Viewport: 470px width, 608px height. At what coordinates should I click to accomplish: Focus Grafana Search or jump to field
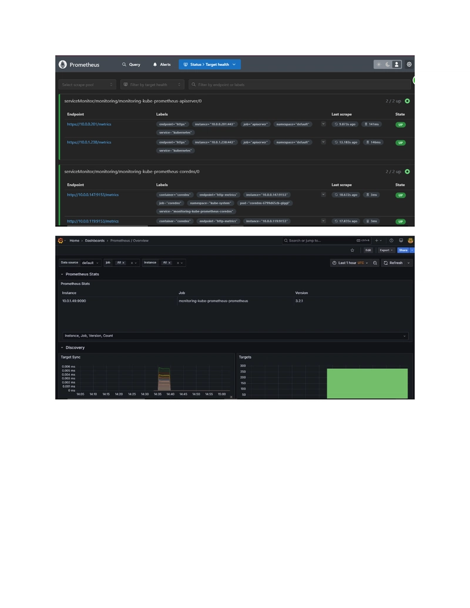pyautogui.click(x=327, y=240)
